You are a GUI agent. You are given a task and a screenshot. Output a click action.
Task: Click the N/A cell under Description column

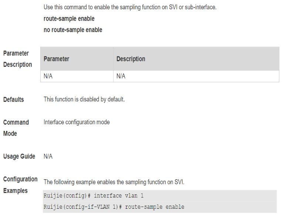(196, 76)
